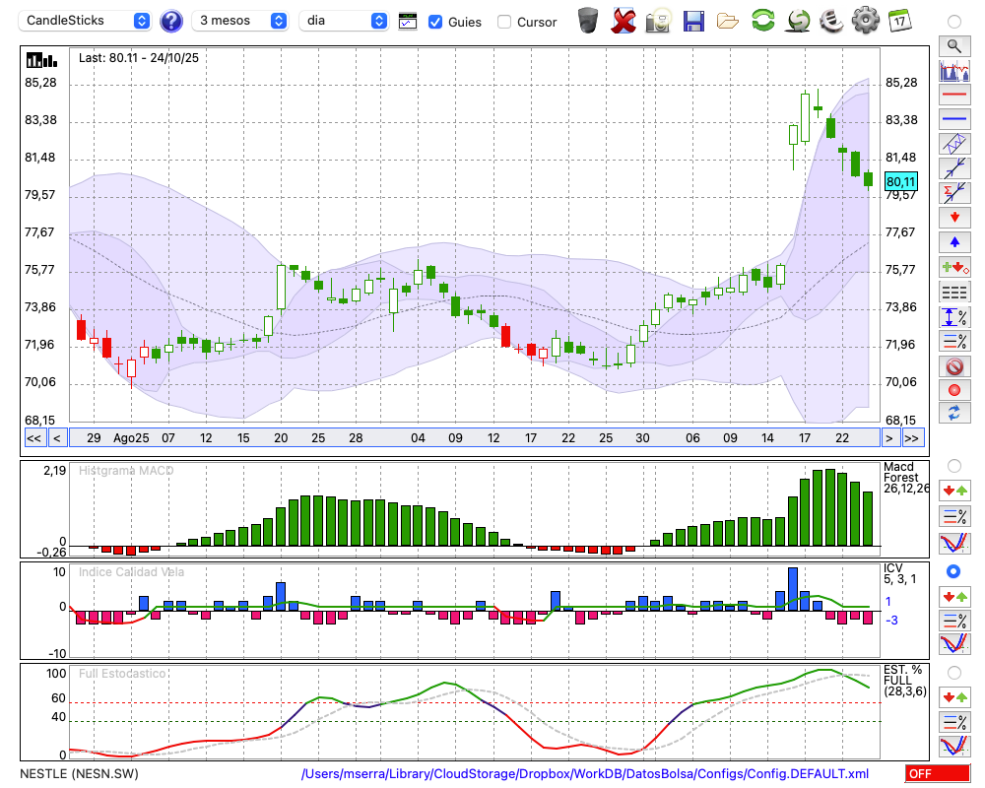Expand the 'dia' interval dropdown
985x788 pixels.
[344, 21]
